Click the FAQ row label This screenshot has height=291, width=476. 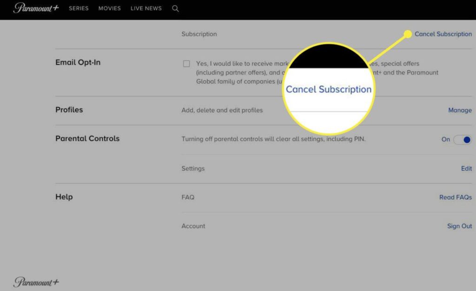click(188, 197)
